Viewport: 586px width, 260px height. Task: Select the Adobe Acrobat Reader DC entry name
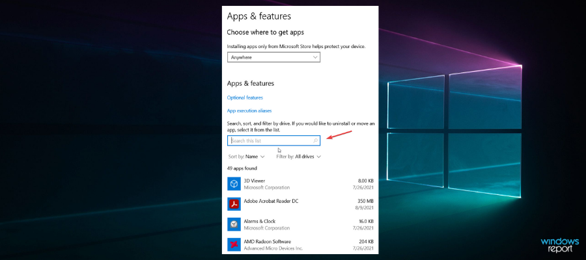point(271,201)
